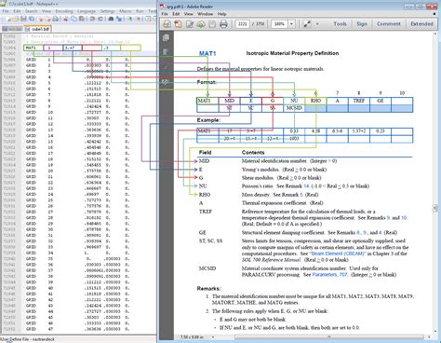This screenshot has height=343, width=441.
Task: Expand the small arrow beside the read mode icon
Action: [317, 24]
